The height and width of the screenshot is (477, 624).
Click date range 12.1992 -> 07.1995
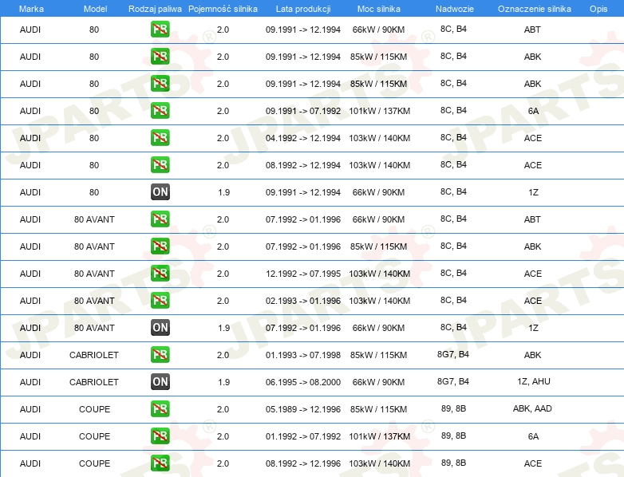(303, 274)
